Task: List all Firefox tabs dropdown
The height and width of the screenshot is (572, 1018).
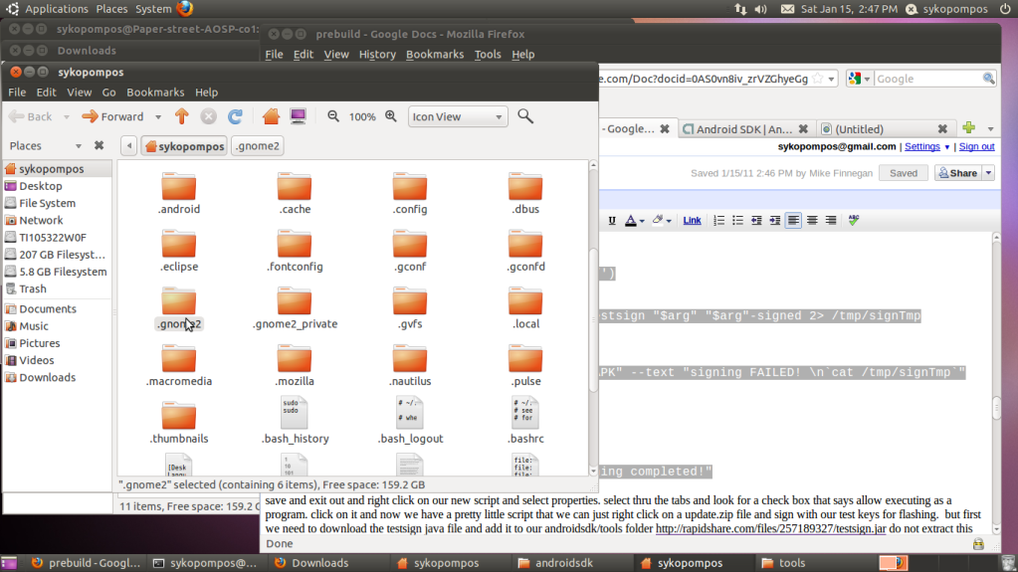Action: pos(991,128)
